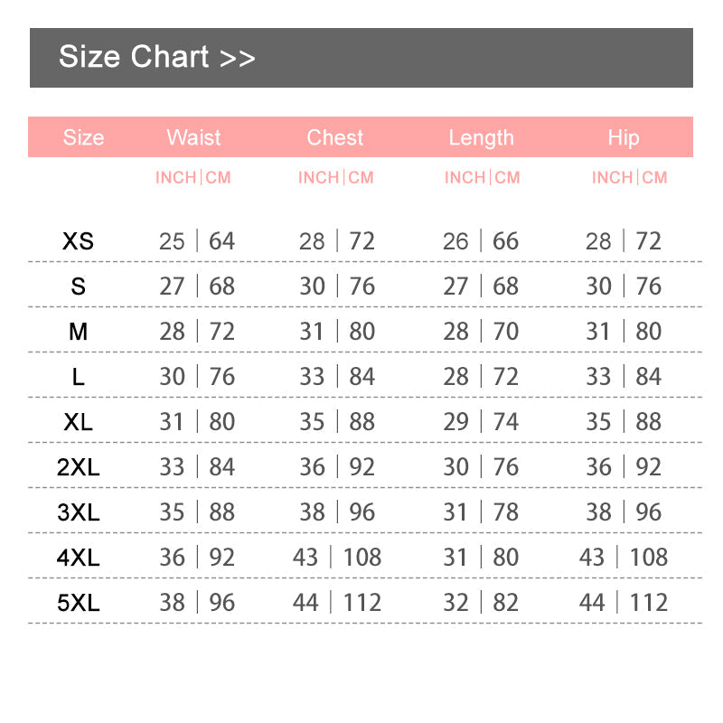Click the M size row label
Viewport: 723px width, 723px height.
[79, 332]
